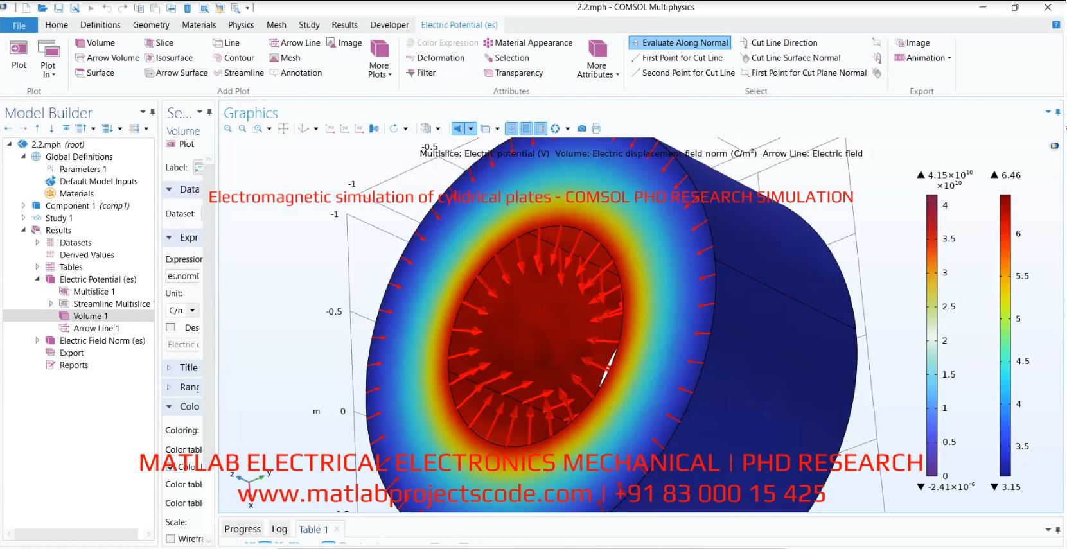Image resolution: width=1067 pixels, height=549 pixels.
Task: Open the Results ribbon tab
Action: (x=344, y=25)
